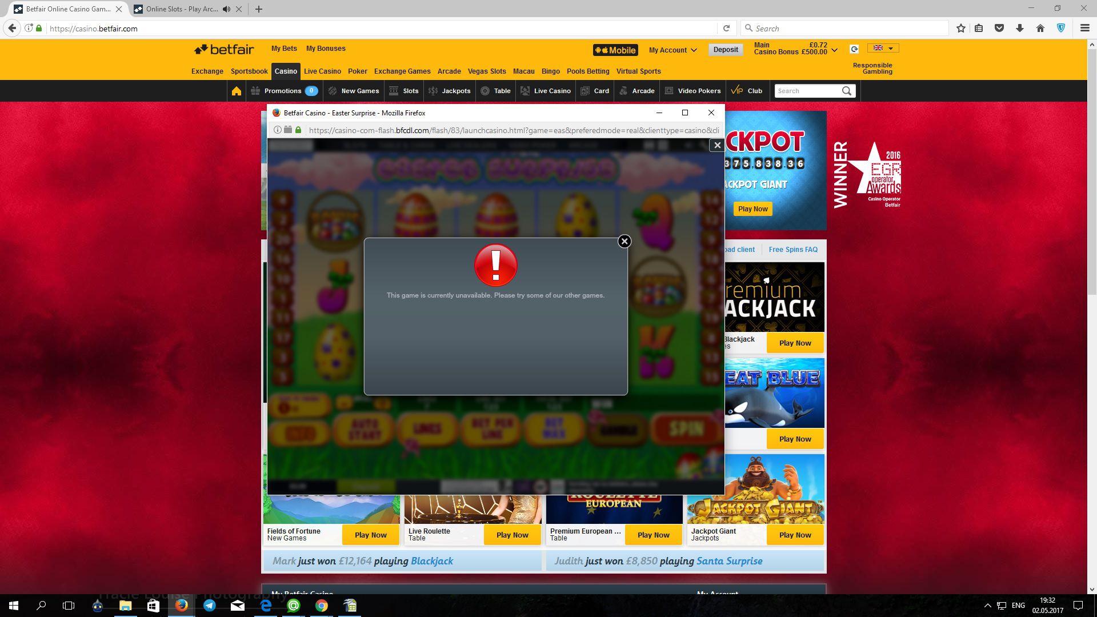This screenshot has height=617, width=1097.
Task: Open the Santa Surprise winner link
Action: [x=730, y=561]
